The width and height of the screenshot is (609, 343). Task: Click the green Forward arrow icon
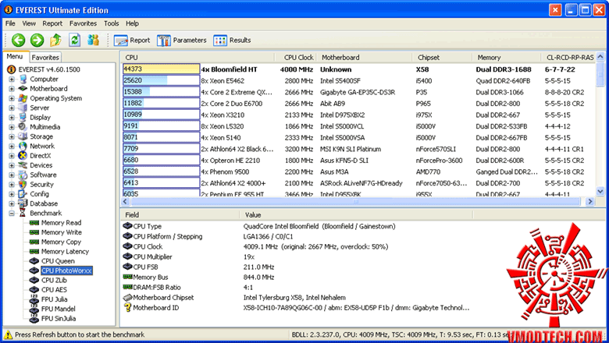pos(37,40)
